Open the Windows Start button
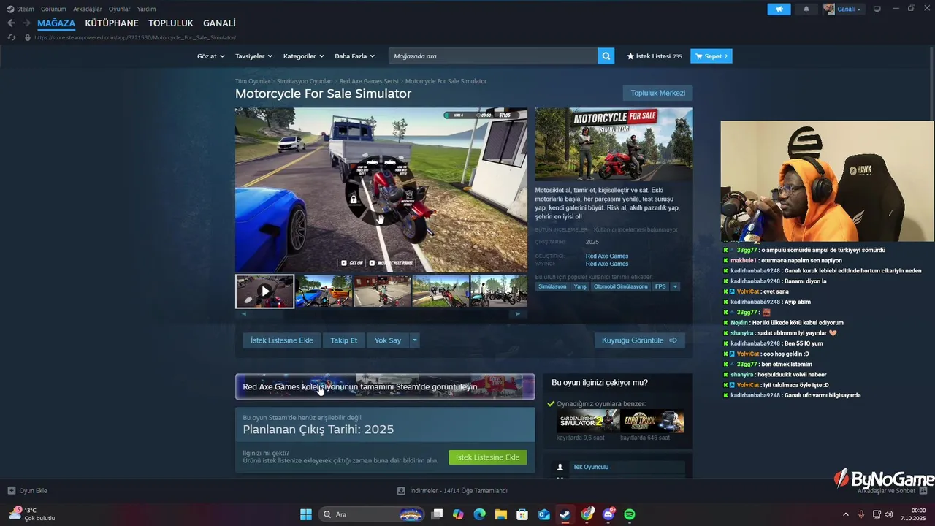 306,514
